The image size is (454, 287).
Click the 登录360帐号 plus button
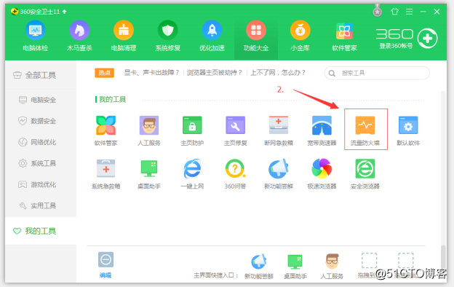[x=427, y=39]
